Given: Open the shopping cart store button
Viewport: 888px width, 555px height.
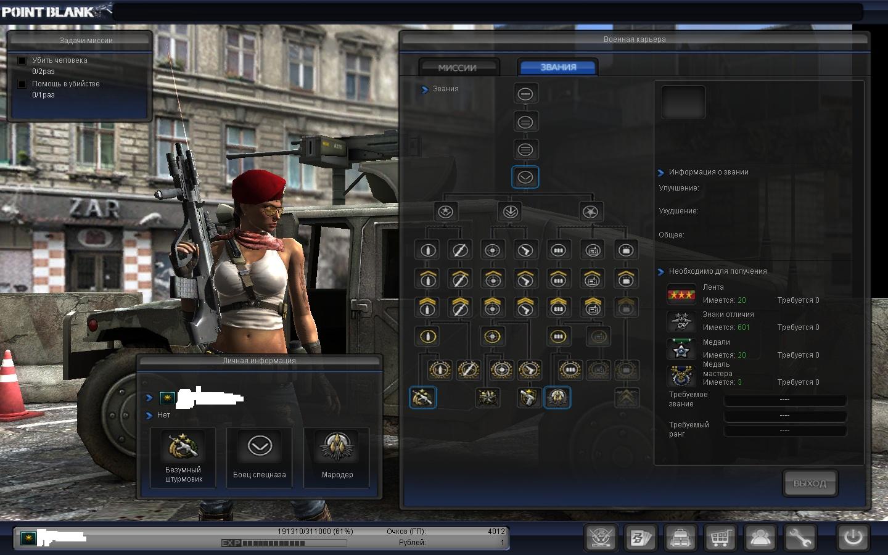Looking at the screenshot, I should pyautogui.click(x=720, y=538).
